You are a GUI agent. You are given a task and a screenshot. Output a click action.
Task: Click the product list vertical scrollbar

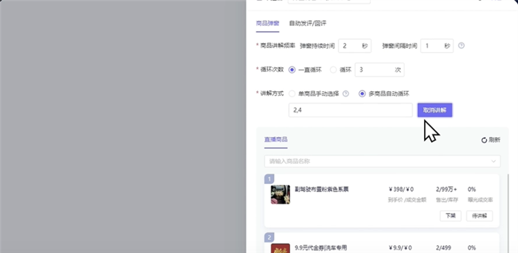coord(508,214)
